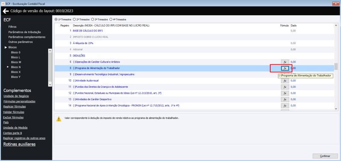Viewport: 341px width, 161px height.
Task: Select row Desenvolvimento Tecnológico Industrial / Agropecuário
Action: point(194,74)
